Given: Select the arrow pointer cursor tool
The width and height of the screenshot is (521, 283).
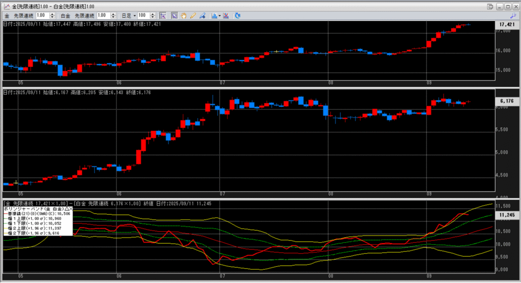Looking at the screenshot, I should [174, 16].
